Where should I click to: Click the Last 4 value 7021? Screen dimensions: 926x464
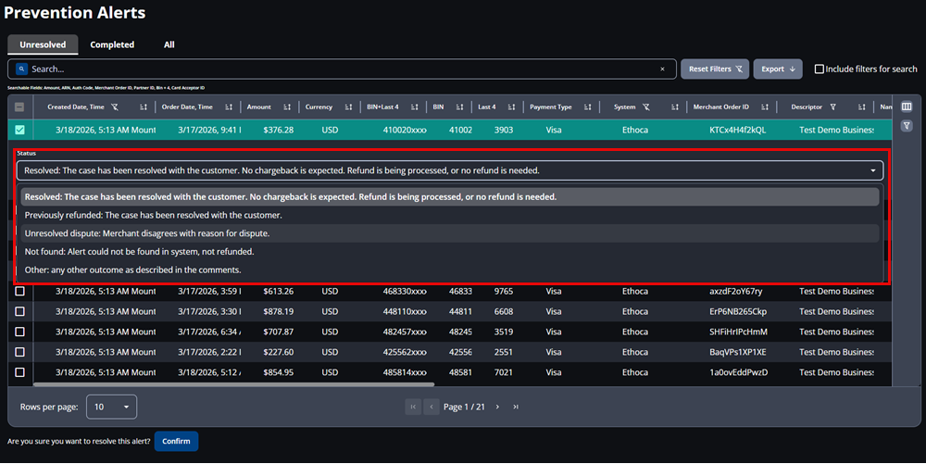pyautogui.click(x=504, y=372)
